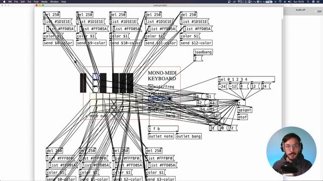Select the sel 0 1 2 3 4 object
The height and width of the screenshot is (181, 323).
(x=246, y=79)
